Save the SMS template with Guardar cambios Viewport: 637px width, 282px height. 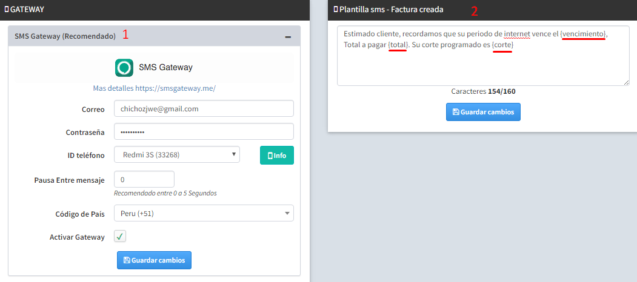pos(483,112)
